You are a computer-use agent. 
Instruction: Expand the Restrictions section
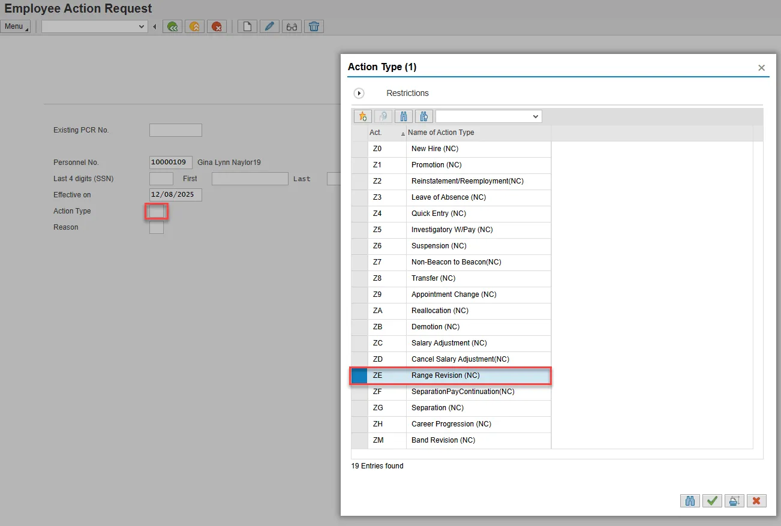click(359, 94)
